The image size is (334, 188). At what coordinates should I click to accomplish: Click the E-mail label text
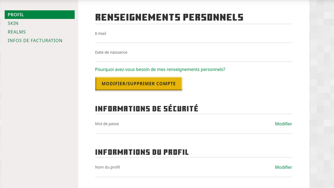(x=101, y=33)
